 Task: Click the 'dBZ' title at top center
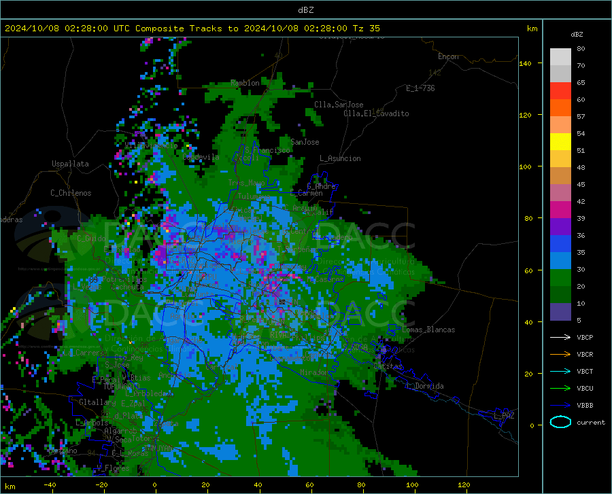305,10
